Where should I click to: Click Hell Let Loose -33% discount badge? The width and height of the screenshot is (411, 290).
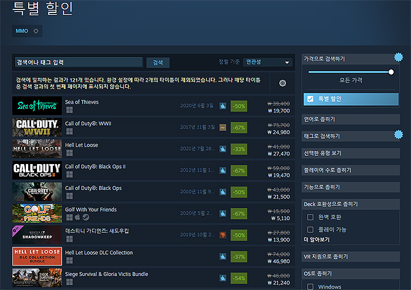[x=239, y=149]
